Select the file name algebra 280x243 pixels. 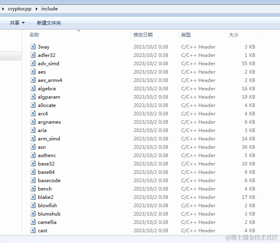pyautogui.click(x=47, y=89)
